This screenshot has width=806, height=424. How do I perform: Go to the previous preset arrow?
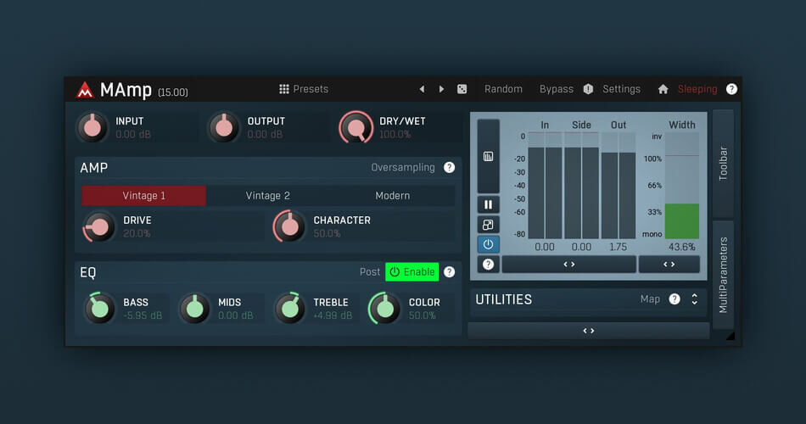[422, 89]
